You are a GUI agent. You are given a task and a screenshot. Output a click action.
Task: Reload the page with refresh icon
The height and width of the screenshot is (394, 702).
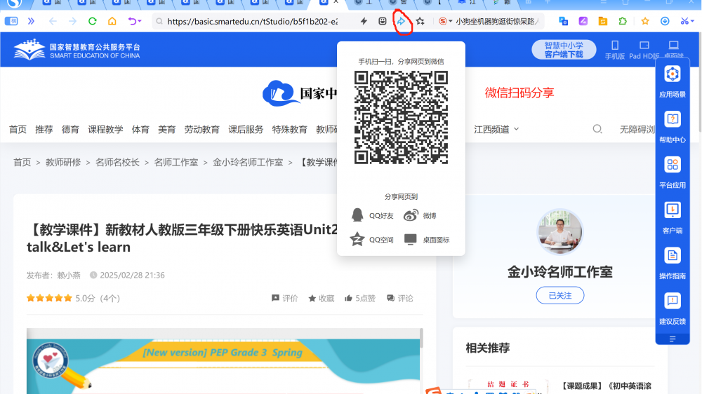[x=92, y=21]
